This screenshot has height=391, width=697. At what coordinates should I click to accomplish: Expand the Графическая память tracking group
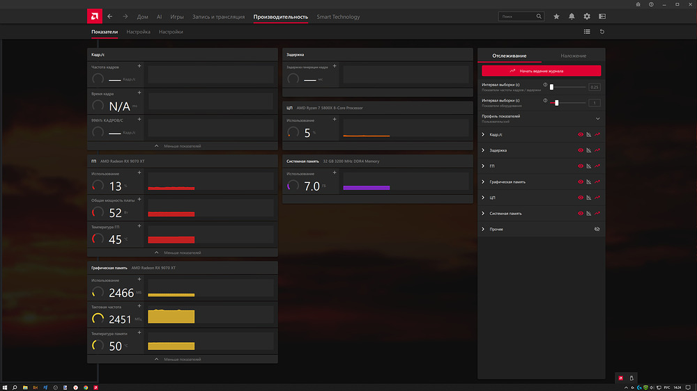tap(483, 182)
